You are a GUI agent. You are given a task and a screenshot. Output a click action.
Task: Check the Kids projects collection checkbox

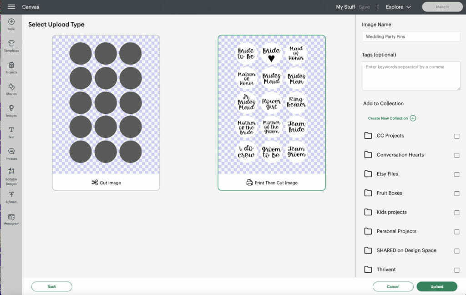click(457, 213)
